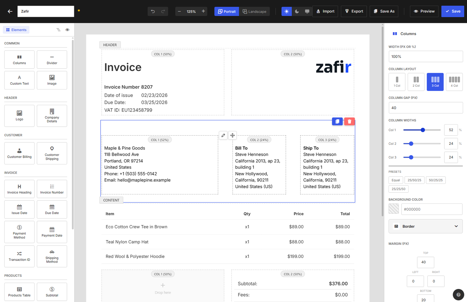Add Due Date element

coord(52,209)
